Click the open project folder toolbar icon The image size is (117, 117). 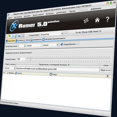click(x=8, y=37)
